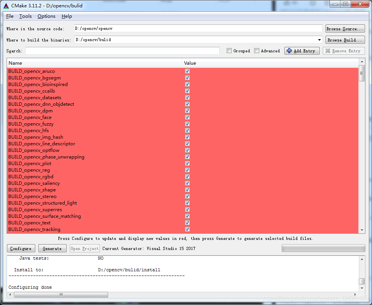Select BUILD_opencv_saliency row

(183, 183)
